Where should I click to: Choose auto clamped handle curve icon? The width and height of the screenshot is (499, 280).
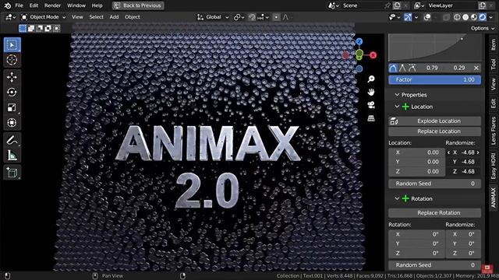(412, 68)
